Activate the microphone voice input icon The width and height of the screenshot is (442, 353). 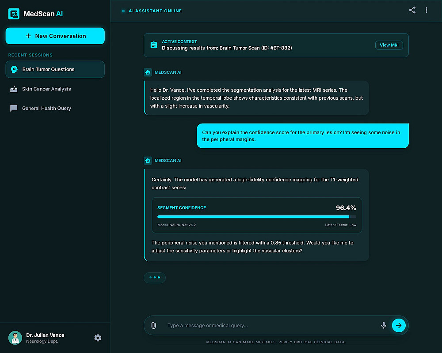(x=383, y=326)
